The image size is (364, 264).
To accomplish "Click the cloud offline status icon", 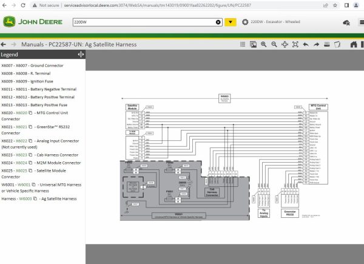I will [x=346, y=22].
